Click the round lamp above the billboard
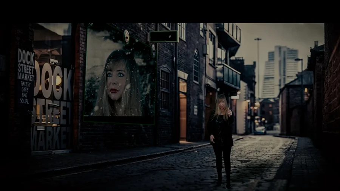 pyautogui.click(x=127, y=36)
